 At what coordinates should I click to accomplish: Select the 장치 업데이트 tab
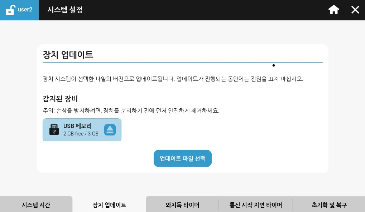point(109,205)
